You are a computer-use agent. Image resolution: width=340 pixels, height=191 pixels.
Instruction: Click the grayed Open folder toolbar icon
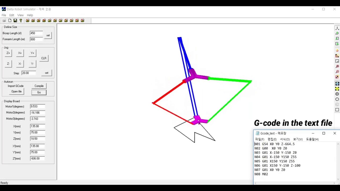[4, 20]
